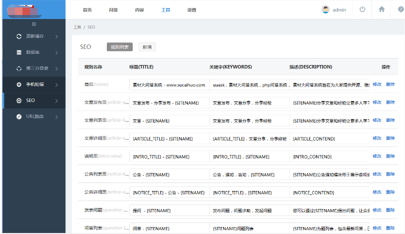Open the 内容 top navigation tab

point(139,10)
